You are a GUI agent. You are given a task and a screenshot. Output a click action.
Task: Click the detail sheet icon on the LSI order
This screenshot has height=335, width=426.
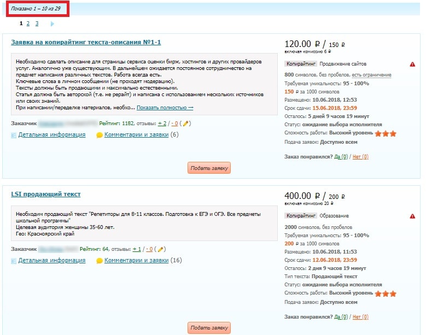[14, 261]
